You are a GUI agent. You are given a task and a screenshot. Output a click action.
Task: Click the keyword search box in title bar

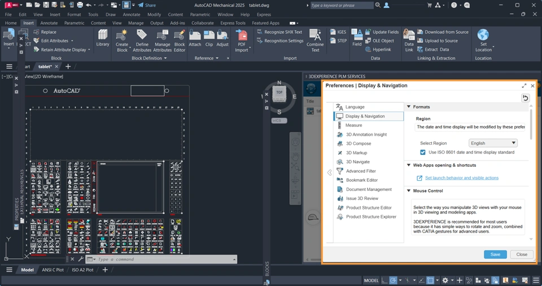click(x=342, y=5)
